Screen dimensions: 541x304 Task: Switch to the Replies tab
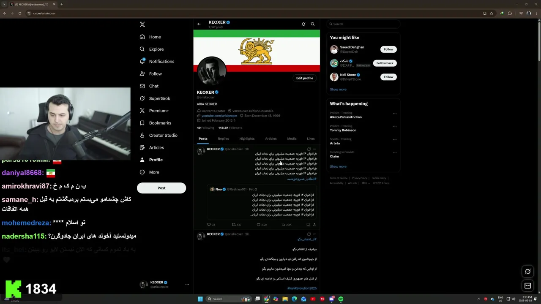pos(223,139)
